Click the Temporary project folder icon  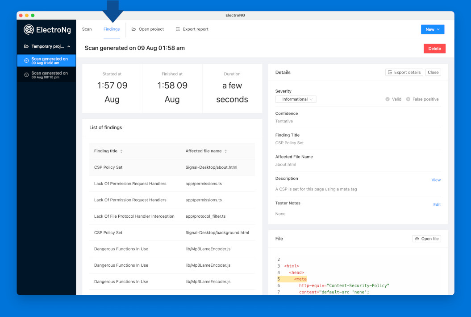click(x=26, y=46)
